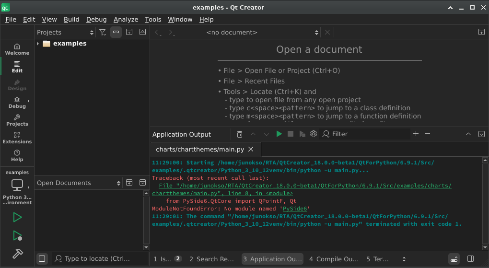
Task: Open the Terminal pane button
Action: click(377, 259)
